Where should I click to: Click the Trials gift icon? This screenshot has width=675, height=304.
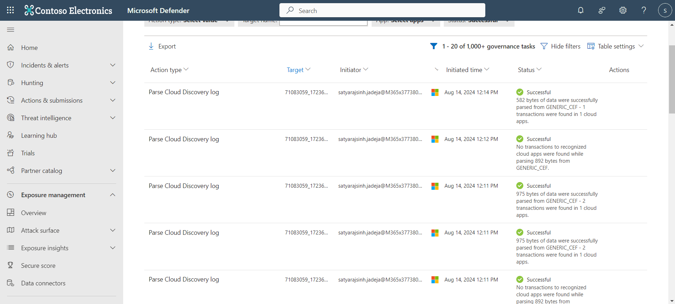coord(11,153)
